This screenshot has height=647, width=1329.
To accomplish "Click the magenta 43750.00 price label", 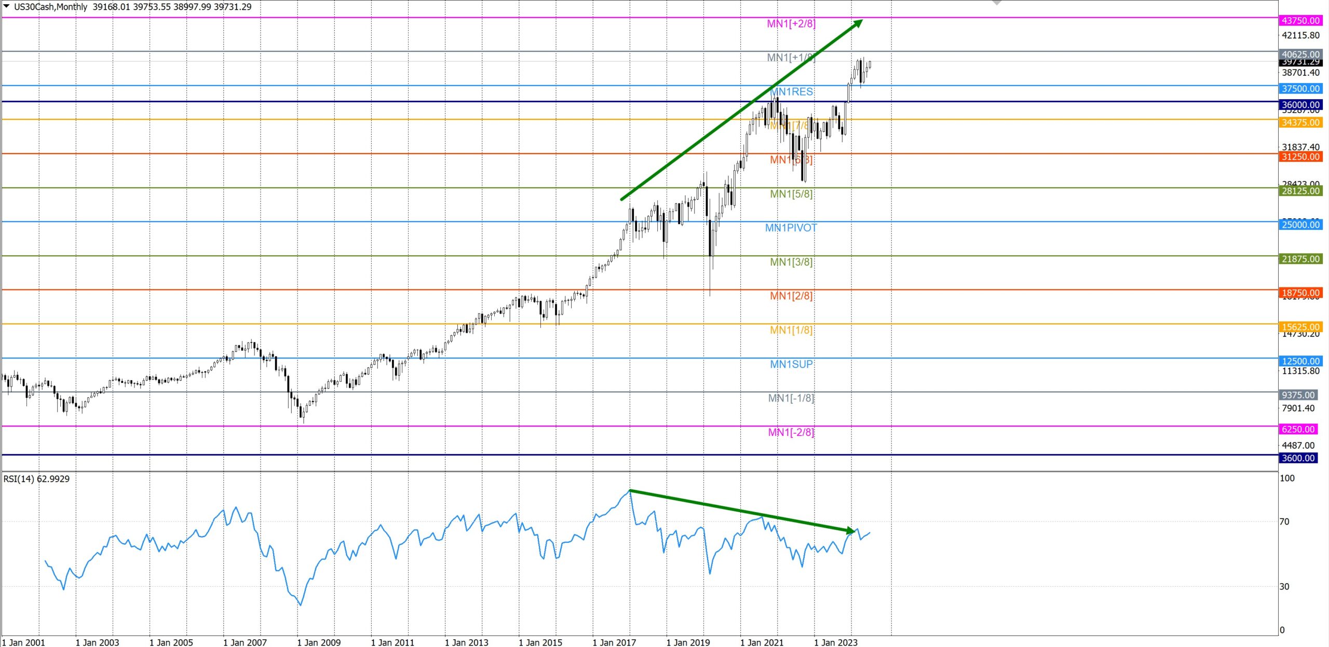I will click(x=1300, y=20).
